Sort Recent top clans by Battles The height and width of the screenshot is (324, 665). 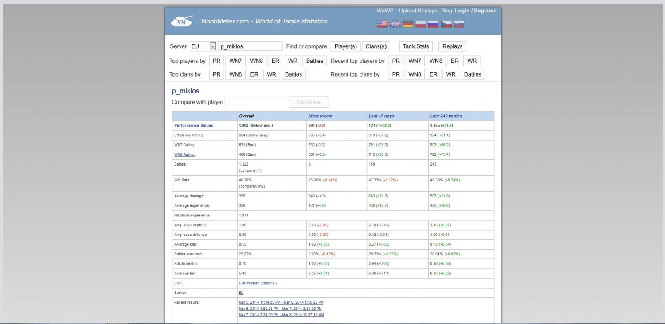pos(473,74)
